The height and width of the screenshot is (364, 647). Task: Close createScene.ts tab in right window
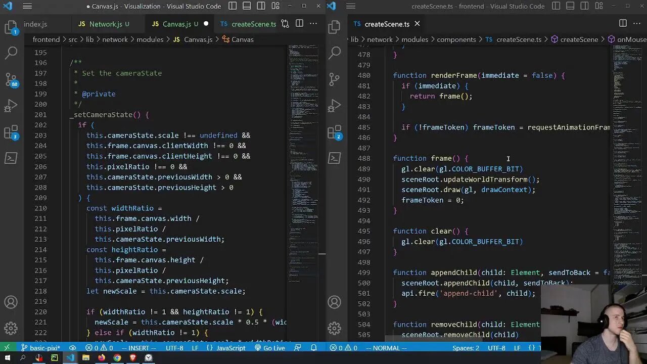(x=417, y=24)
